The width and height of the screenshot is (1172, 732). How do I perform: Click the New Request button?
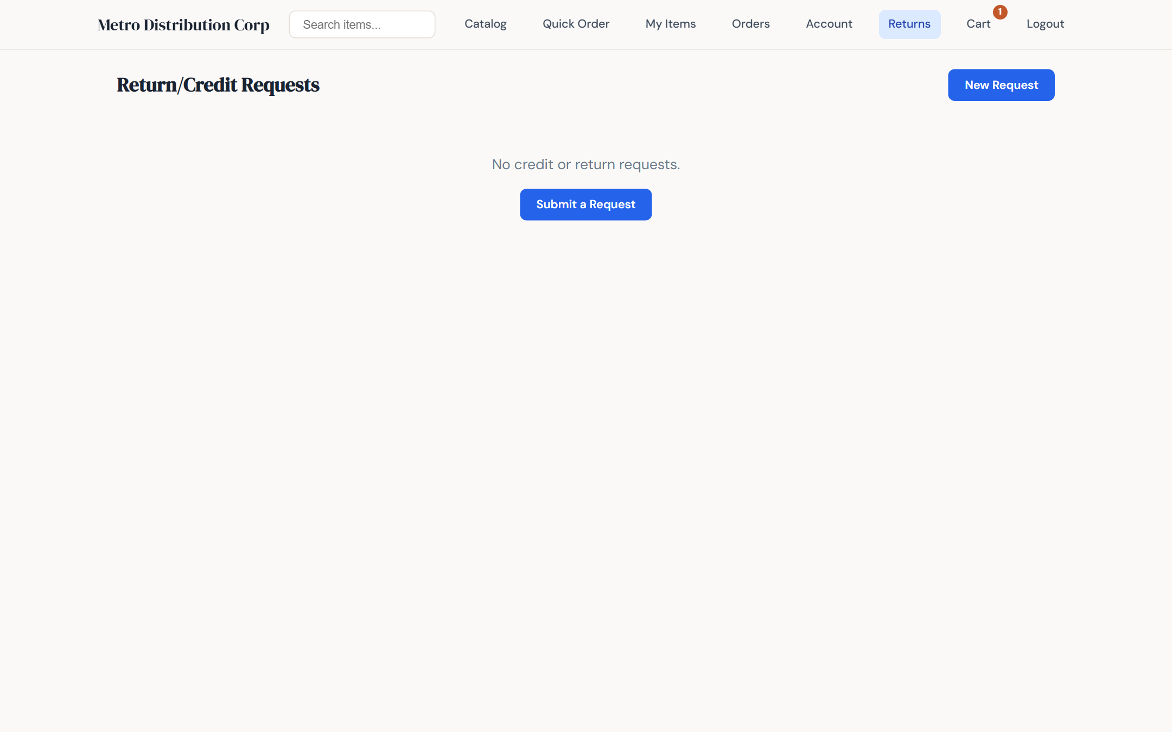click(x=1001, y=85)
